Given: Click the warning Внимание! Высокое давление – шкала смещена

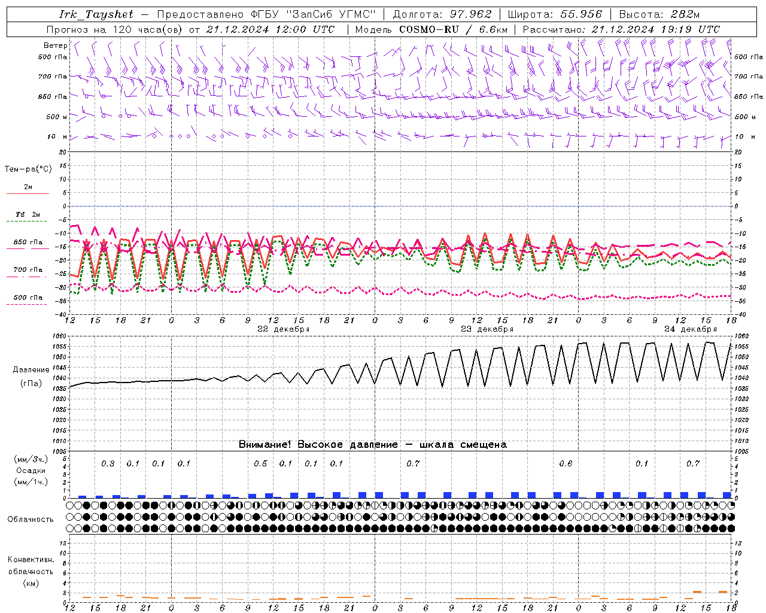Looking at the screenshot, I should click(x=372, y=445).
